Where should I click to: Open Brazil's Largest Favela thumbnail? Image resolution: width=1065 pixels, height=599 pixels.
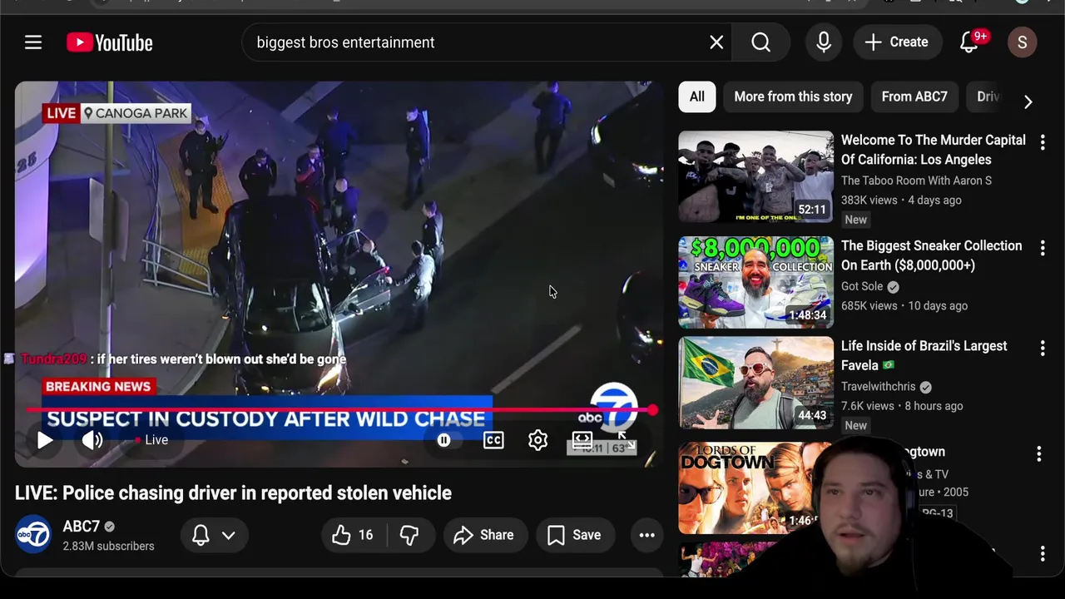pos(755,383)
